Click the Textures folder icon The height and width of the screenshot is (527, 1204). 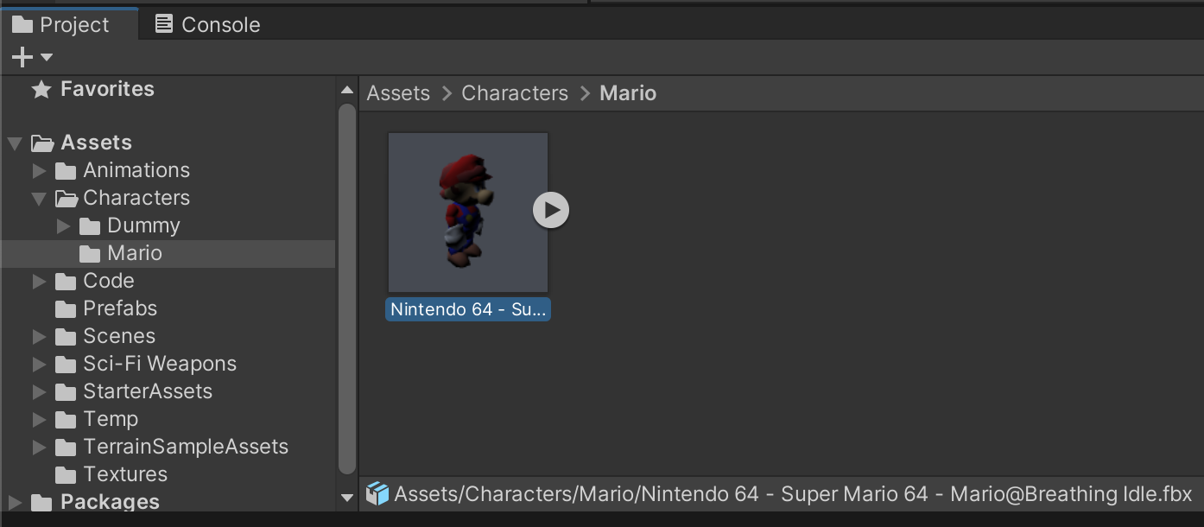click(66, 475)
